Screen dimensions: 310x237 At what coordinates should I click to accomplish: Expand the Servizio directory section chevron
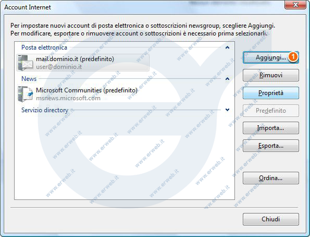227,110
